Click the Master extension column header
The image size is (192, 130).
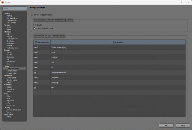tap(42, 42)
